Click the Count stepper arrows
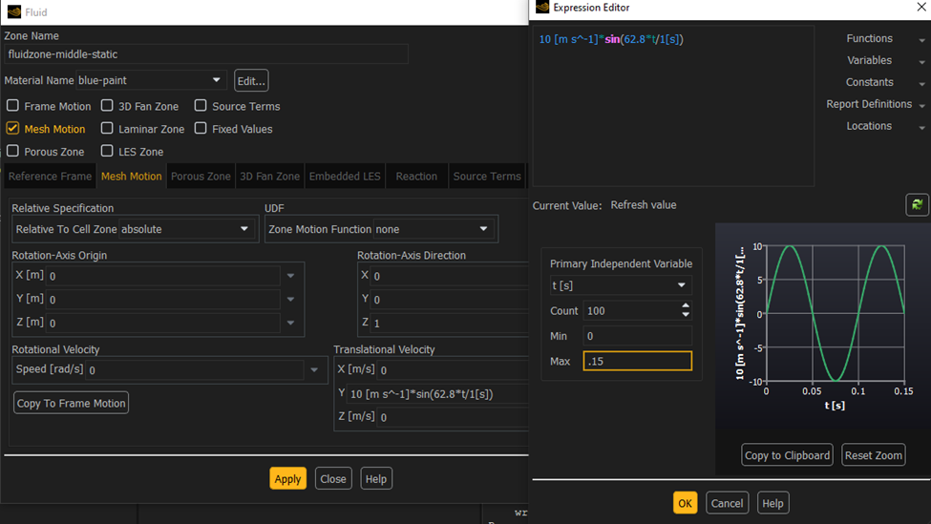The image size is (931, 524). pyautogui.click(x=686, y=310)
